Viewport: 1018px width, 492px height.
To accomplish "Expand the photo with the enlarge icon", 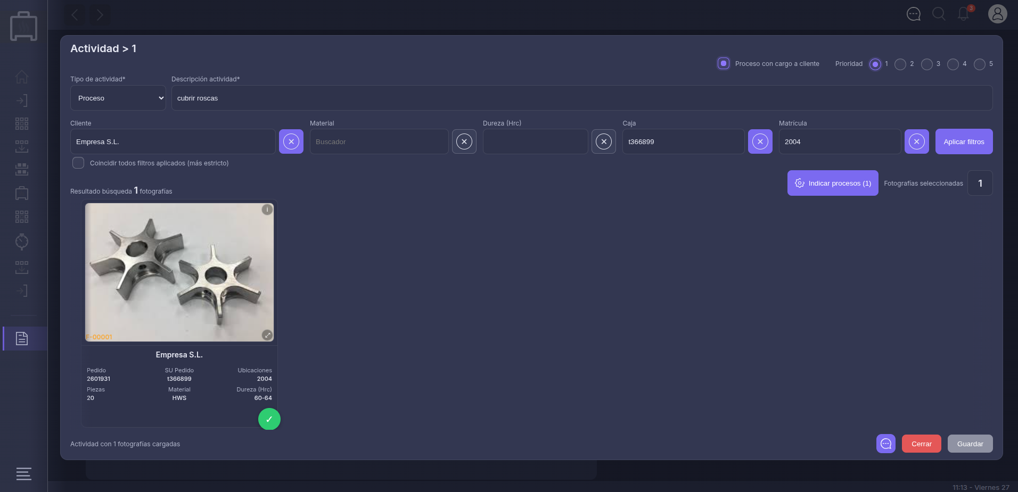I will tap(267, 335).
